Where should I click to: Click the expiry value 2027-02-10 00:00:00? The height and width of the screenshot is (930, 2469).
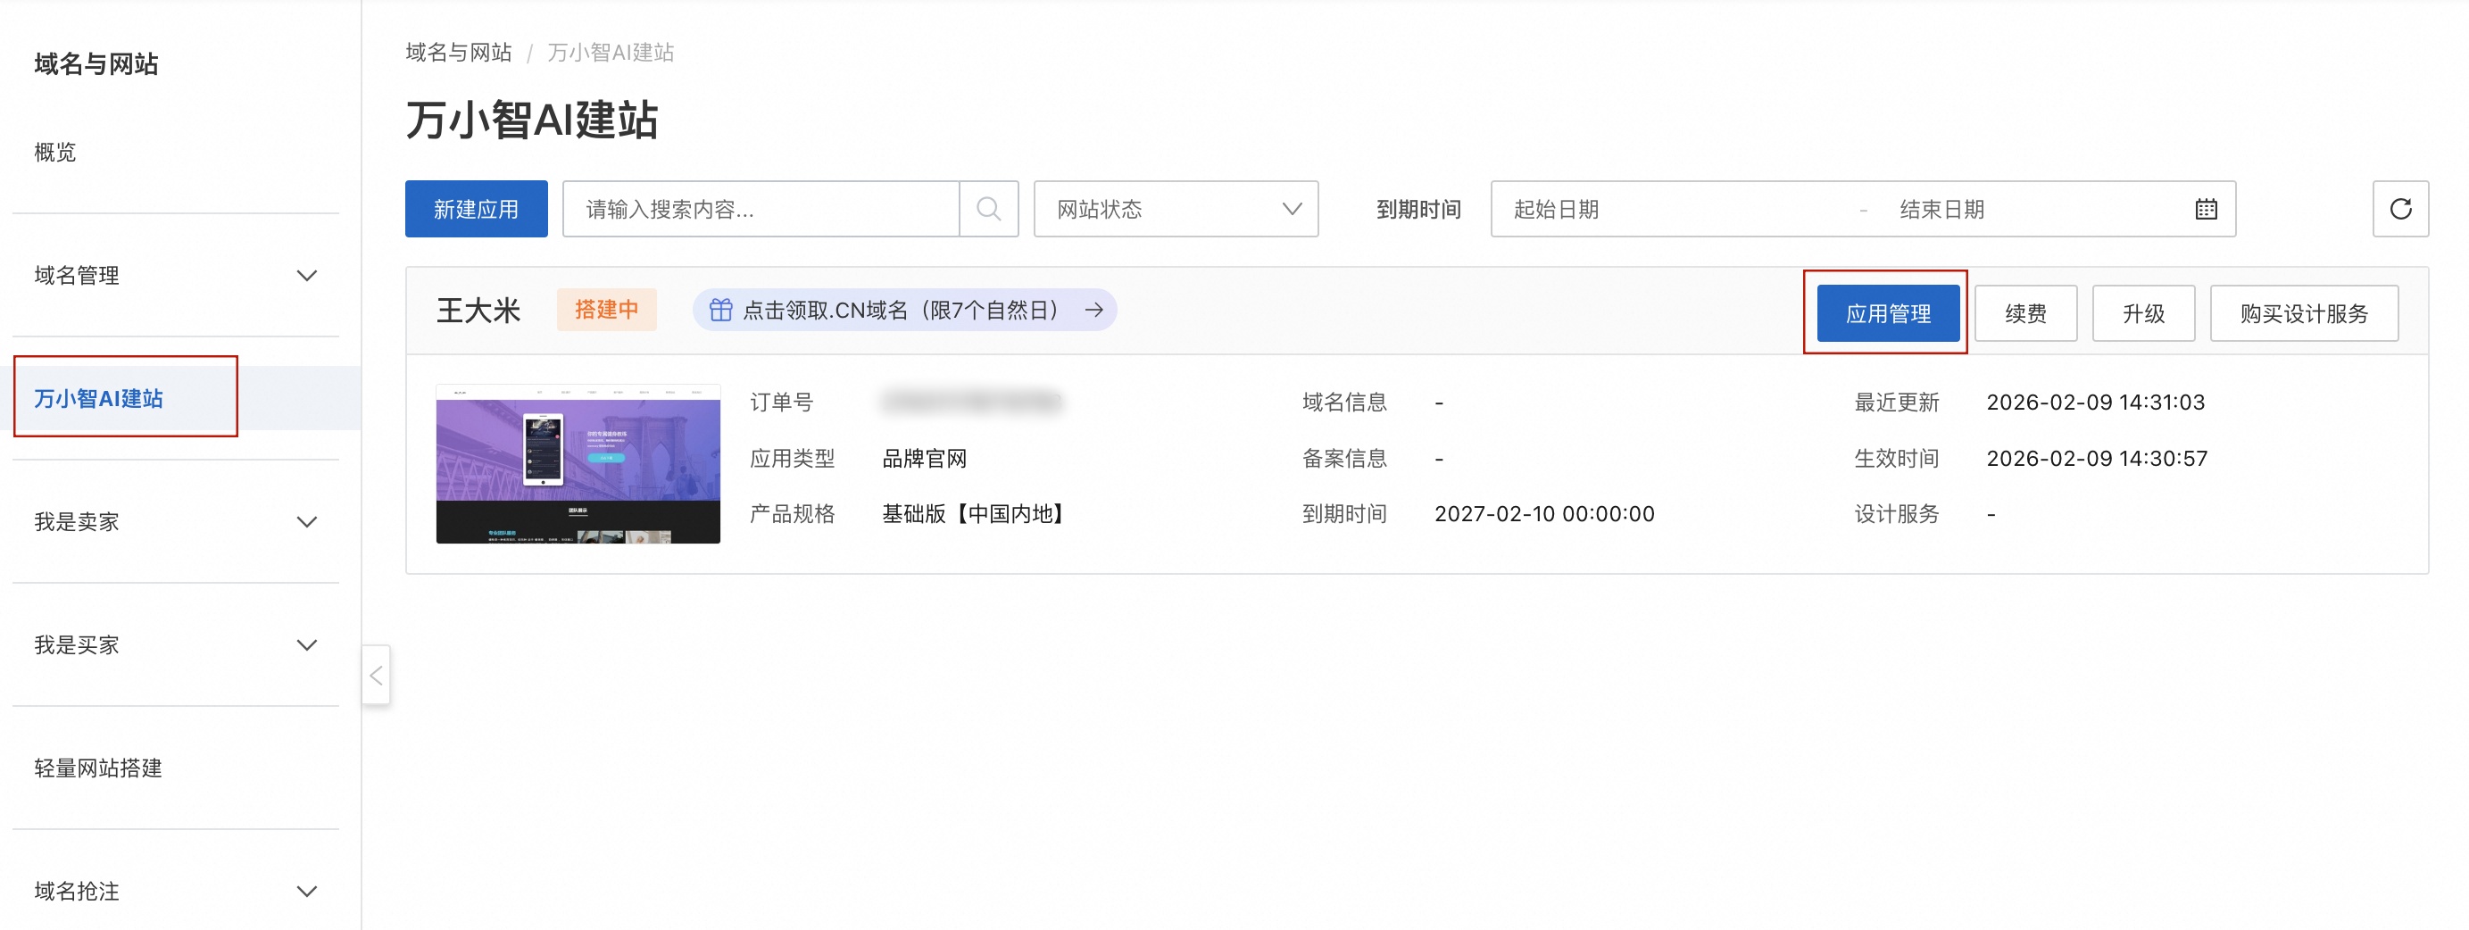[1544, 514]
